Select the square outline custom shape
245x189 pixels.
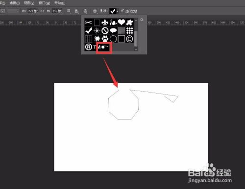point(122,39)
